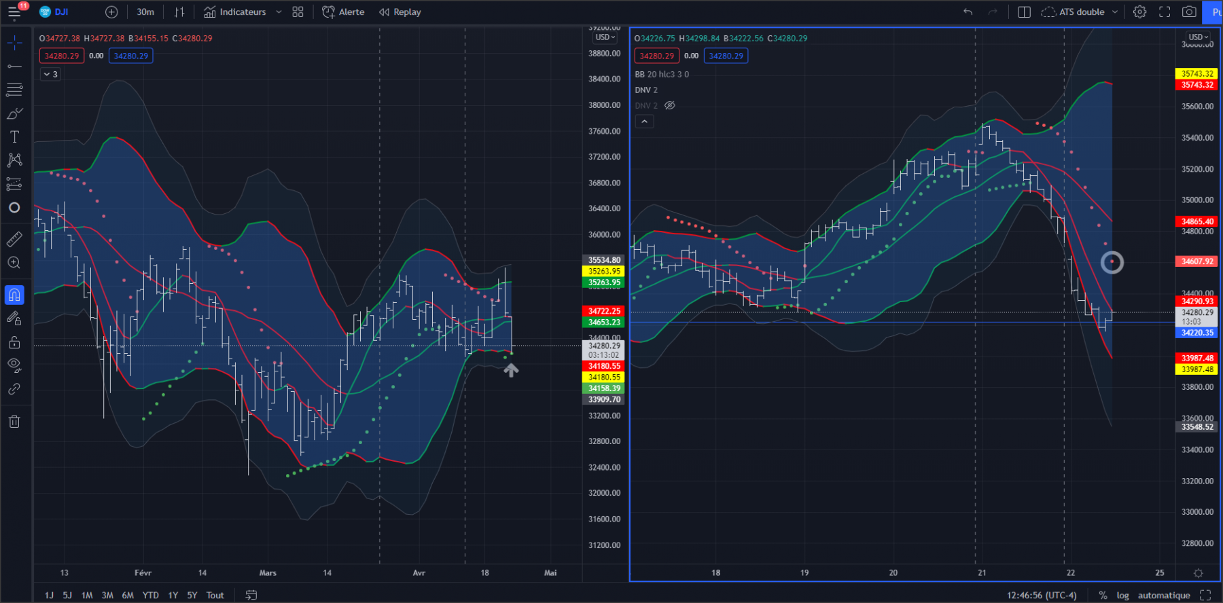Open right chart time axis settings gear
1223x603 pixels.
click(x=1199, y=573)
